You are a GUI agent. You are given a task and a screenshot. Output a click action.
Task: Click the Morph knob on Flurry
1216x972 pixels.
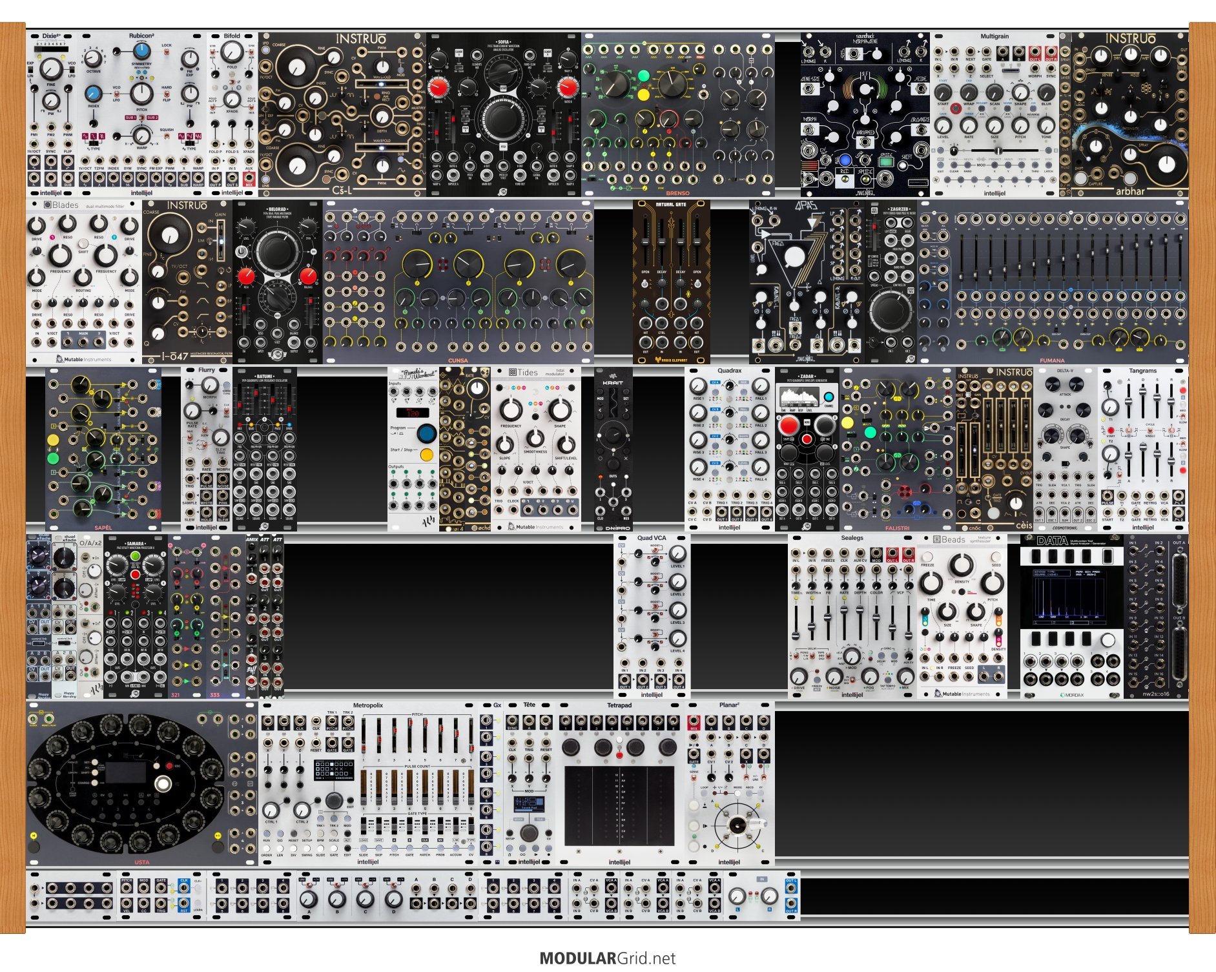(x=209, y=386)
